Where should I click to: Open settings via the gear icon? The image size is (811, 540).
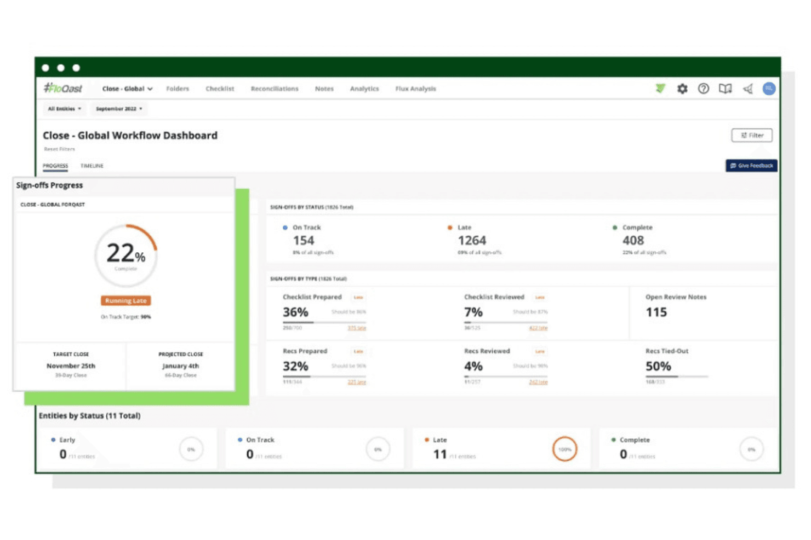682,89
